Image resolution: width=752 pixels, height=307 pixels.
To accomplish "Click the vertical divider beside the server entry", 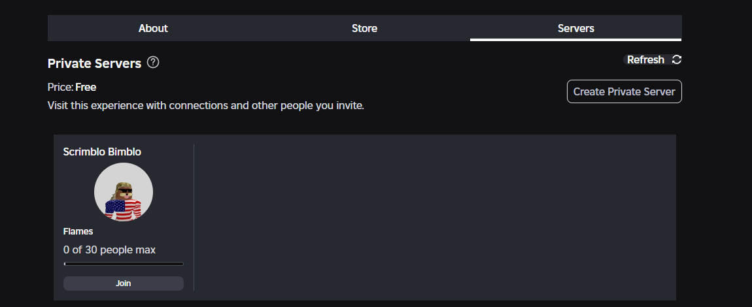I will pyautogui.click(x=194, y=217).
